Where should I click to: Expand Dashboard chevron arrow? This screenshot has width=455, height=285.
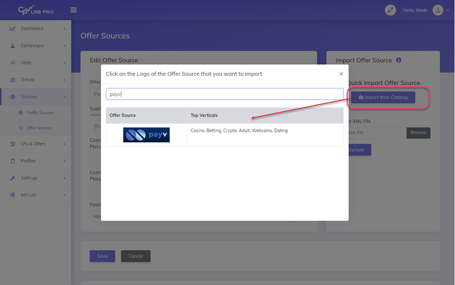coord(65,29)
